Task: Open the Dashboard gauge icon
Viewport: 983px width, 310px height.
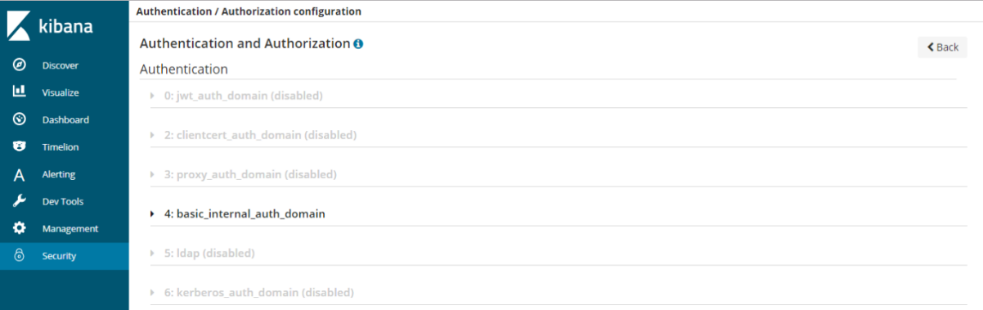Action: (20, 119)
